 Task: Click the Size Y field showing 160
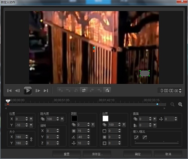point(20,143)
